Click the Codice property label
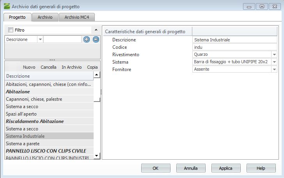 click(119, 47)
